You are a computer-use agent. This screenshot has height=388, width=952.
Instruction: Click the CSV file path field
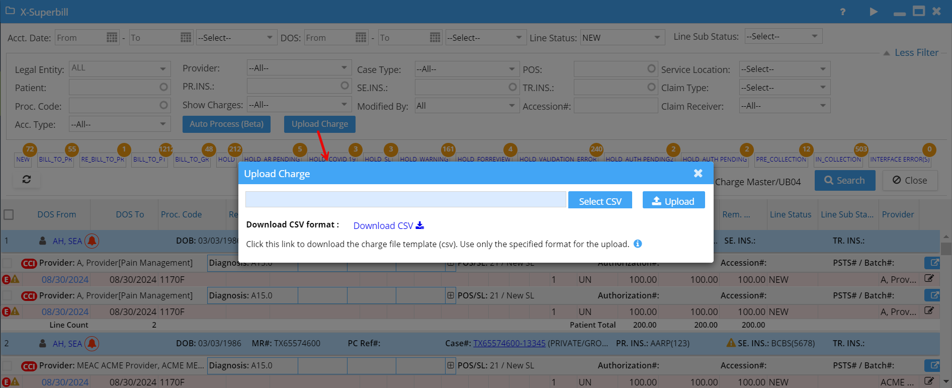coord(405,199)
